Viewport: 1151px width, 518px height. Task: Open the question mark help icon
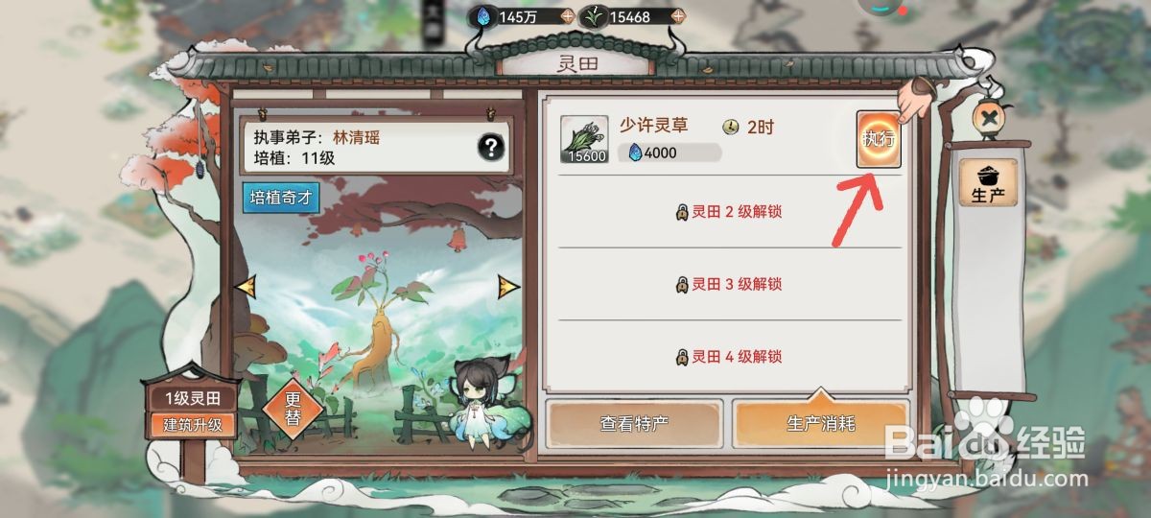point(491,148)
